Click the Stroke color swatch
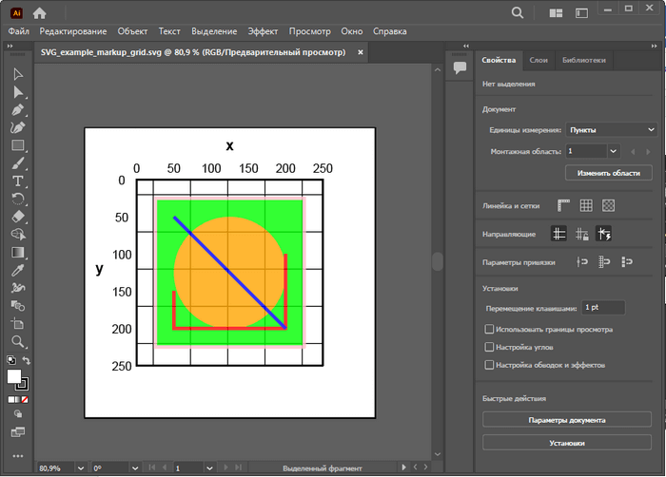666x477 pixels. (x=23, y=384)
